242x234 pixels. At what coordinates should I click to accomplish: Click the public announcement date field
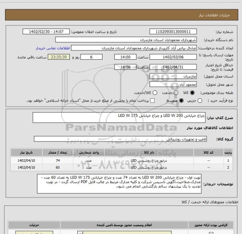click(x=46, y=32)
